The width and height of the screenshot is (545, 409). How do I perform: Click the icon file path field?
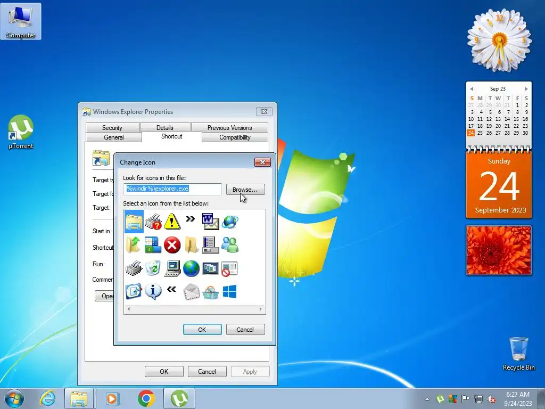pos(172,189)
